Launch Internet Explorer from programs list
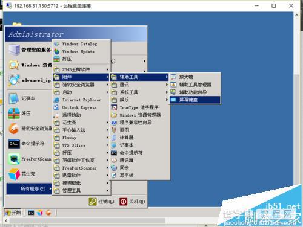 81,100
